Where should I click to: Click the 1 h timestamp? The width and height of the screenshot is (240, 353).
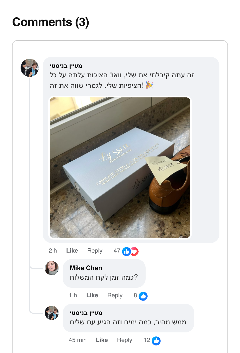coord(73,295)
